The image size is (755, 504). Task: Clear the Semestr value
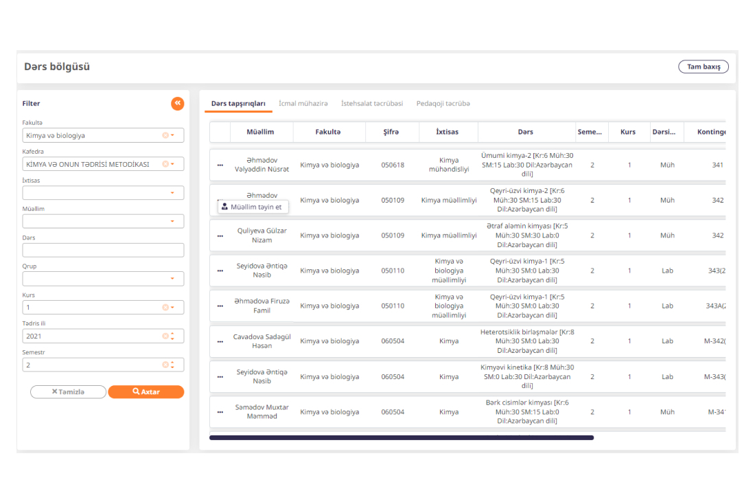[165, 365]
